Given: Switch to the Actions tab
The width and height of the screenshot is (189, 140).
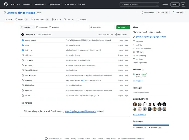Looking at the screenshot, I should [56, 19].
